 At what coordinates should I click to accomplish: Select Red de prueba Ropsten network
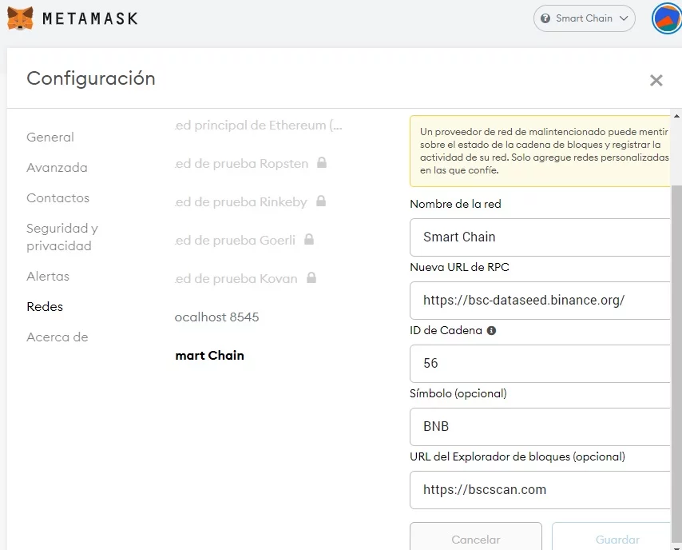pos(241,164)
